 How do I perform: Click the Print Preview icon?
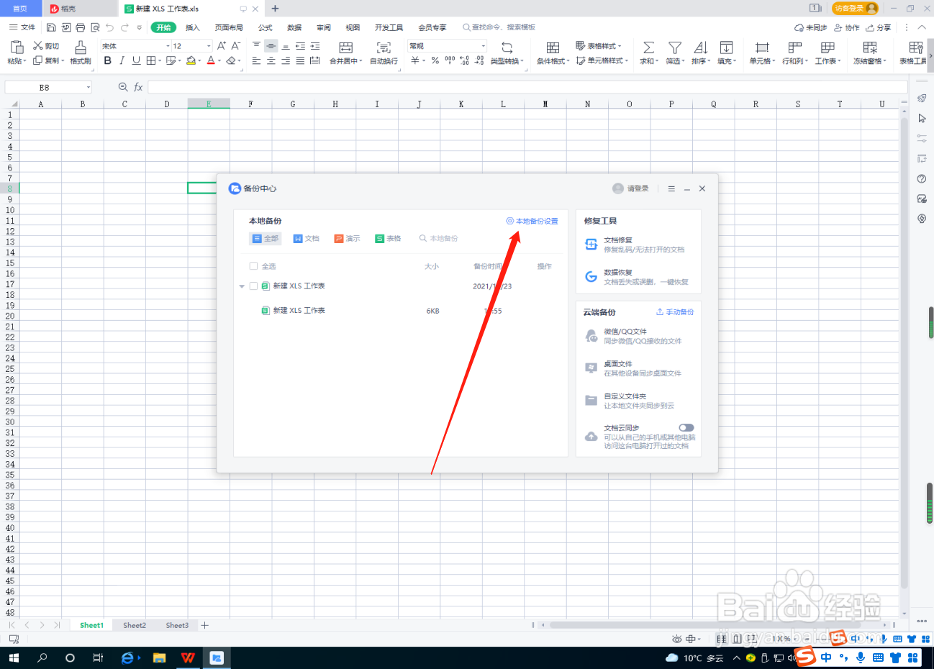pyautogui.click(x=95, y=27)
